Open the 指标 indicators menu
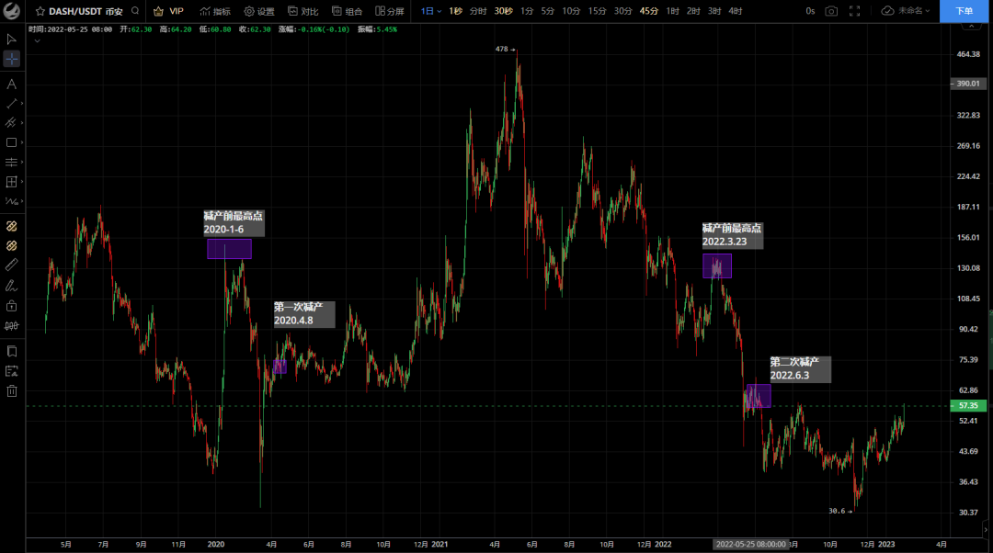 pyautogui.click(x=215, y=11)
